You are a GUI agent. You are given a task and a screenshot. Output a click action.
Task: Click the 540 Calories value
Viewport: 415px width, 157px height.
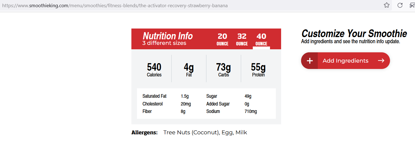tap(154, 70)
